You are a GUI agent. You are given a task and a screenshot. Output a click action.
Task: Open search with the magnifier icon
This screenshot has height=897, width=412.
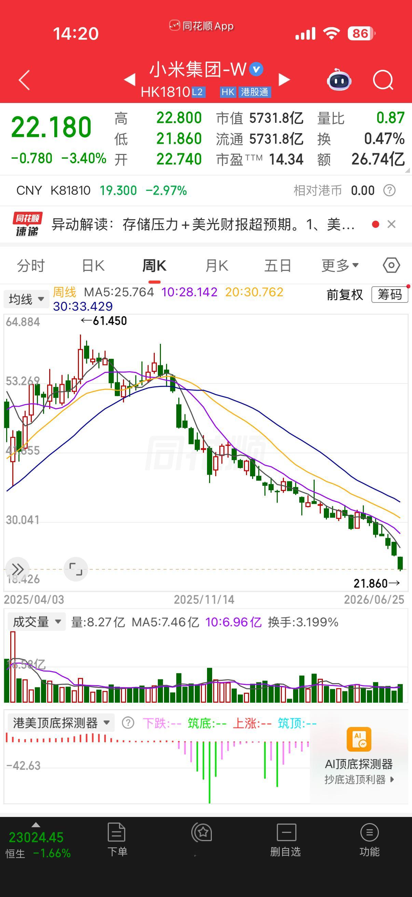coord(383,80)
